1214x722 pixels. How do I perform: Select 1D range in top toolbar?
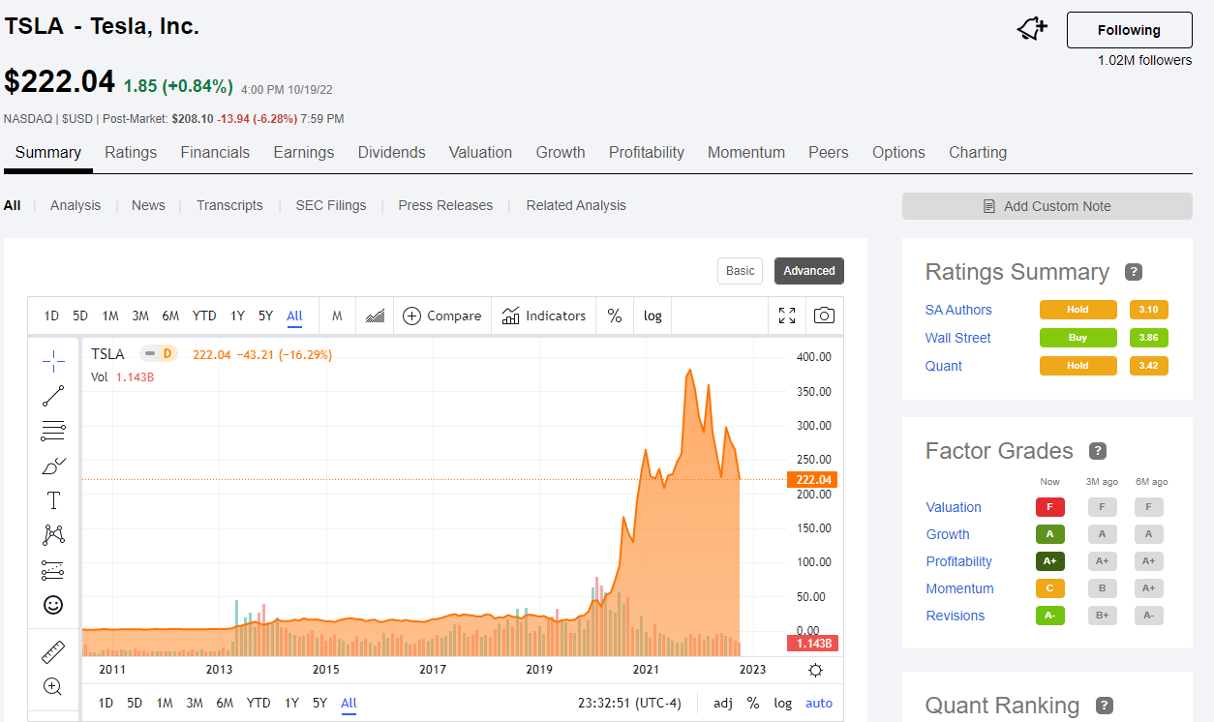point(51,316)
